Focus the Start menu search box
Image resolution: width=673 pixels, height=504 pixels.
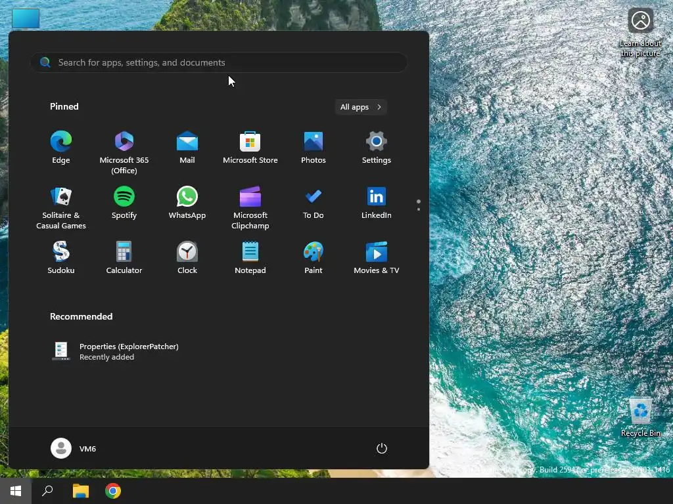pyautogui.click(x=218, y=62)
